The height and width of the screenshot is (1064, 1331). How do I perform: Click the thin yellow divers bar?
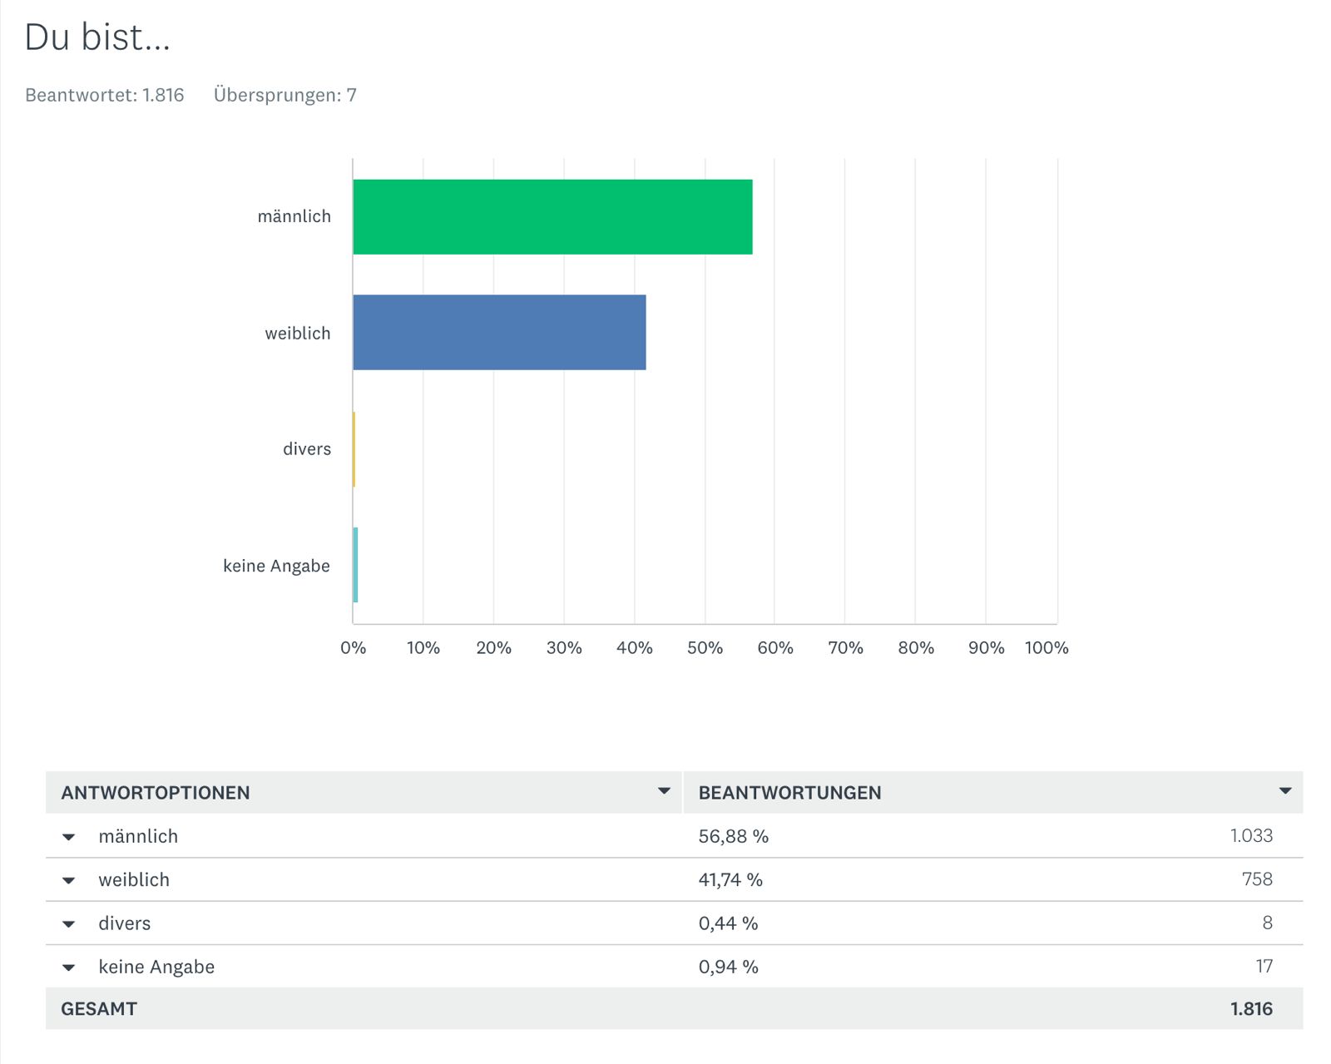pyautogui.click(x=354, y=449)
